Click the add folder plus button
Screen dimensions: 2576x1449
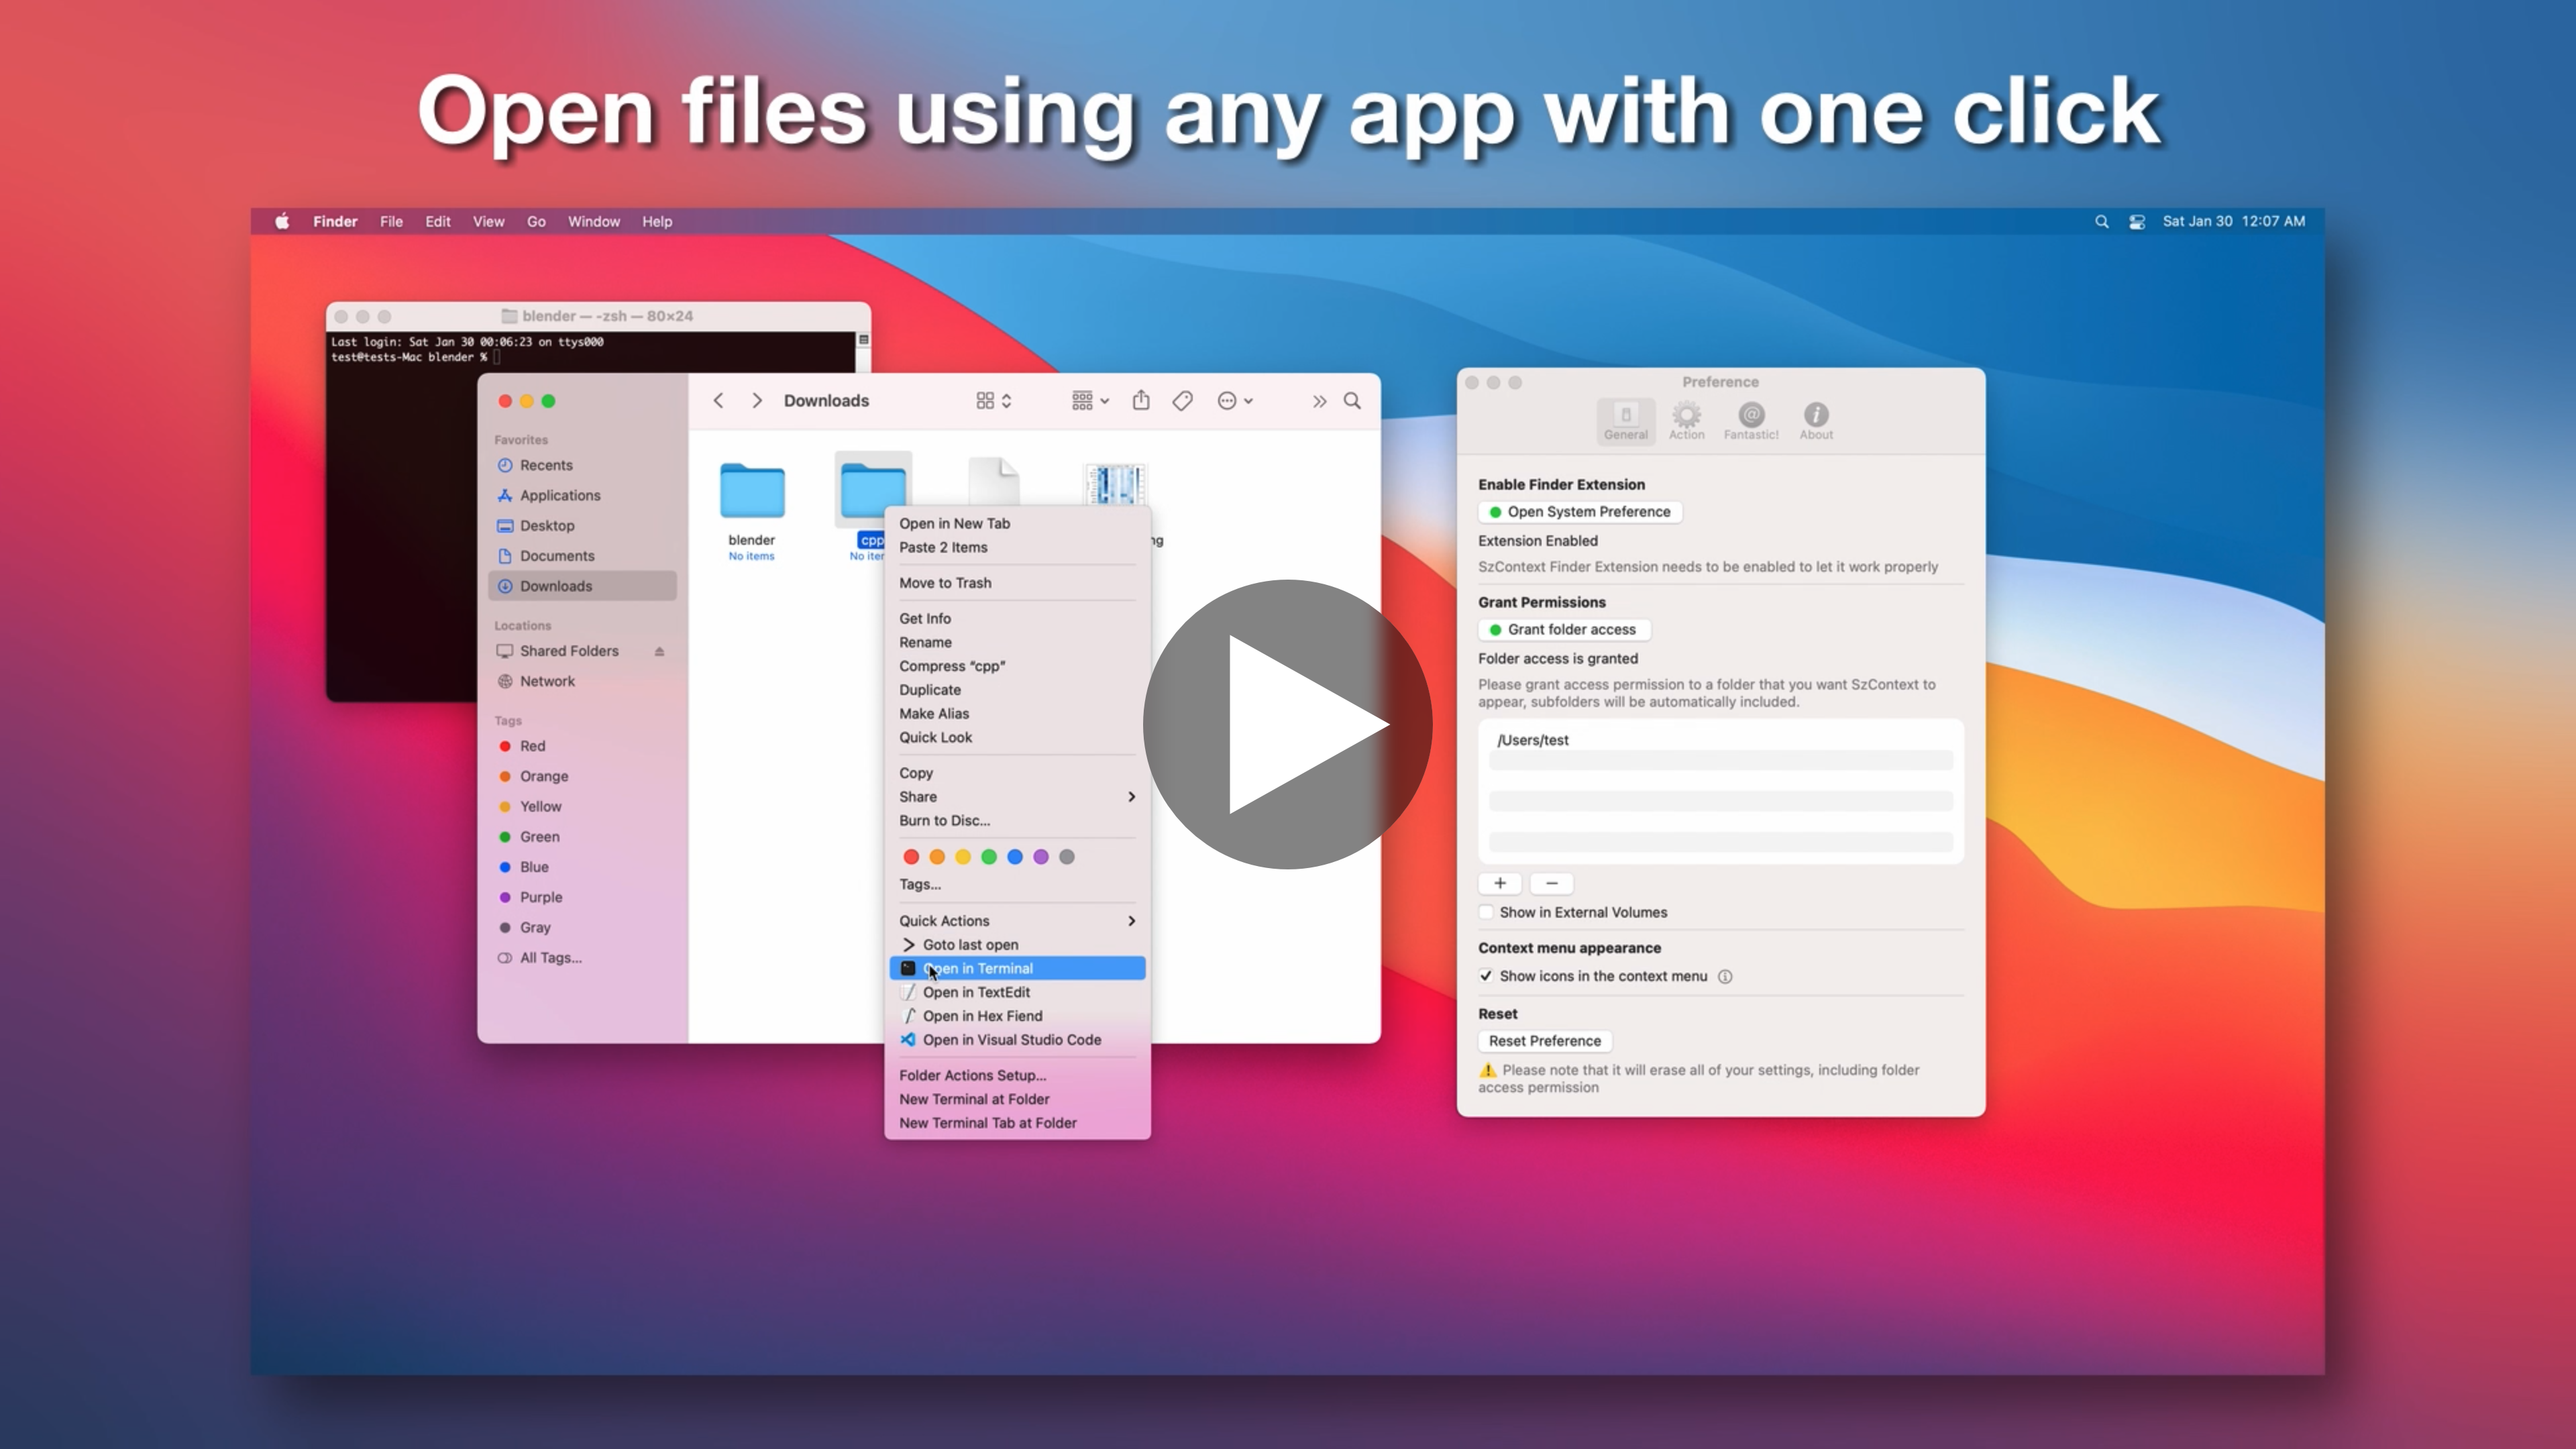[1500, 883]
